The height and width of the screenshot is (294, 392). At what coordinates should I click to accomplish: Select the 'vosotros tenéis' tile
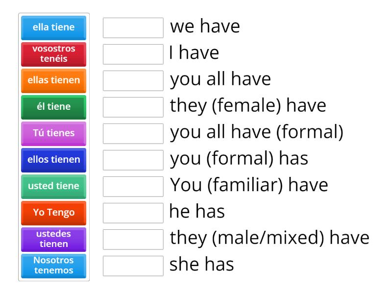(54, 54)
